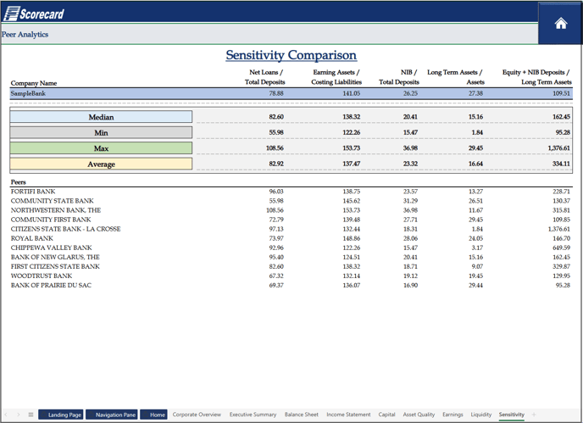Switch to Corporate Overview tab

(x=197, y=415)
